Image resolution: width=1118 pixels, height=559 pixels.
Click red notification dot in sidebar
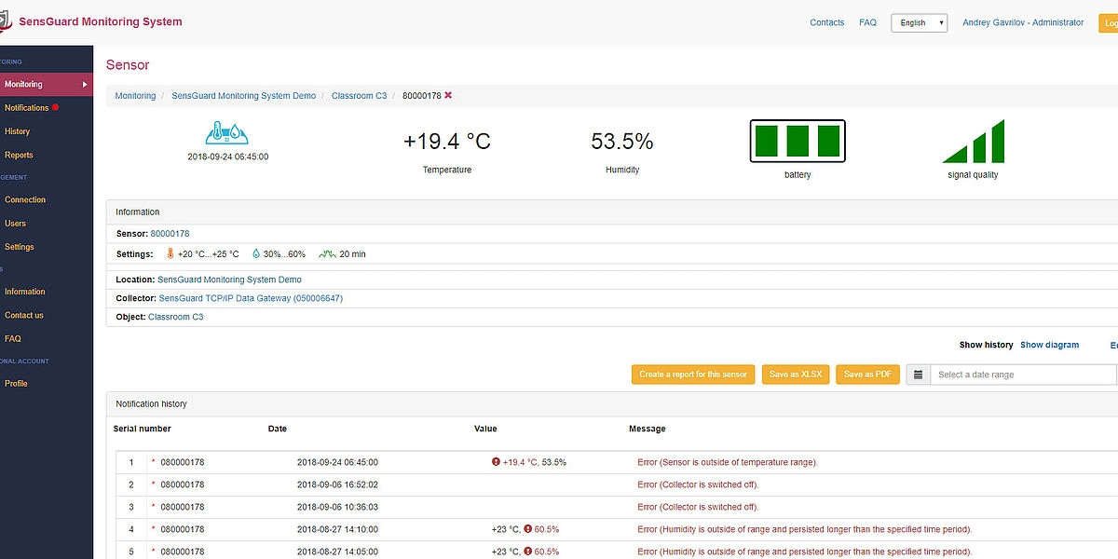tap(56, 107)
